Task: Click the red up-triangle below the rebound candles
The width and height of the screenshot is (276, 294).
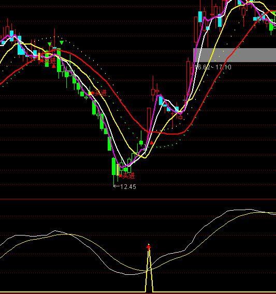Action: (152, 143)
